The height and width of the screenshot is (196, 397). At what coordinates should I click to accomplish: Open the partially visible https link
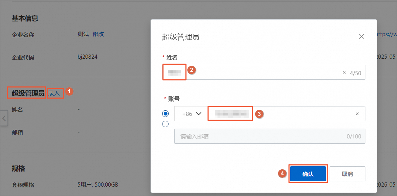click(387, 35)
